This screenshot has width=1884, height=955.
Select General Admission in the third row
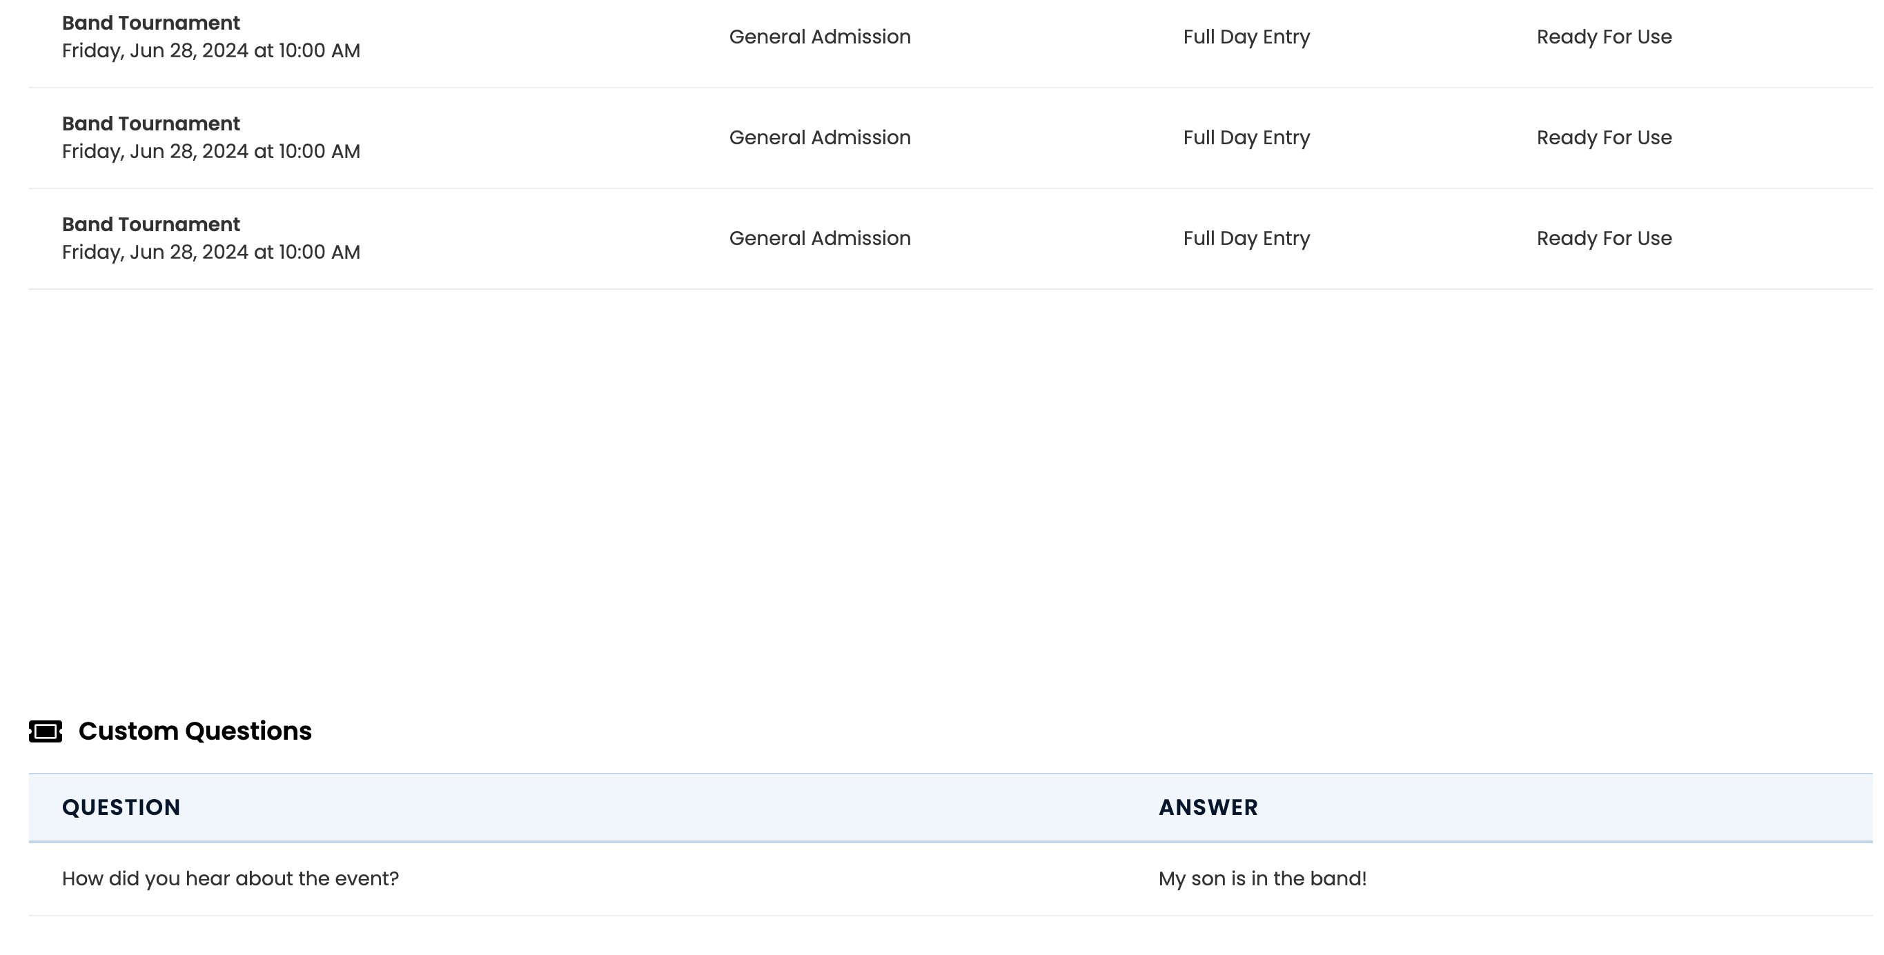tap(820, 238)
